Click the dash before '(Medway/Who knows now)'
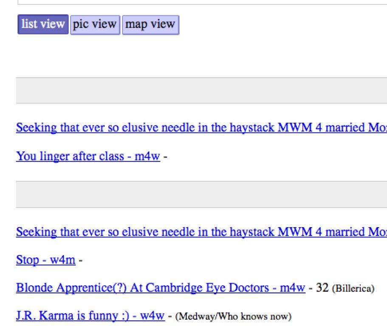This screenshot has width=387, height=326. pyautogui.click(x=169, y=317)
